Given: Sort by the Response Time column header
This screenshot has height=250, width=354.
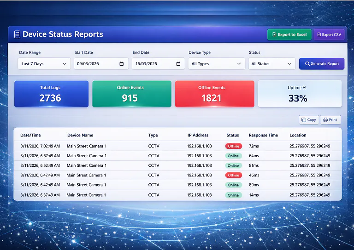Looking at the screenshot, I should pyautogui.click(x=263, y=135).
